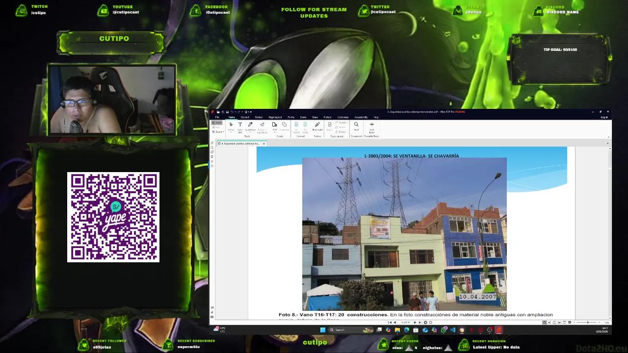
Task: Redo the action in Nitro PDF
Action: tap(239, 112)
